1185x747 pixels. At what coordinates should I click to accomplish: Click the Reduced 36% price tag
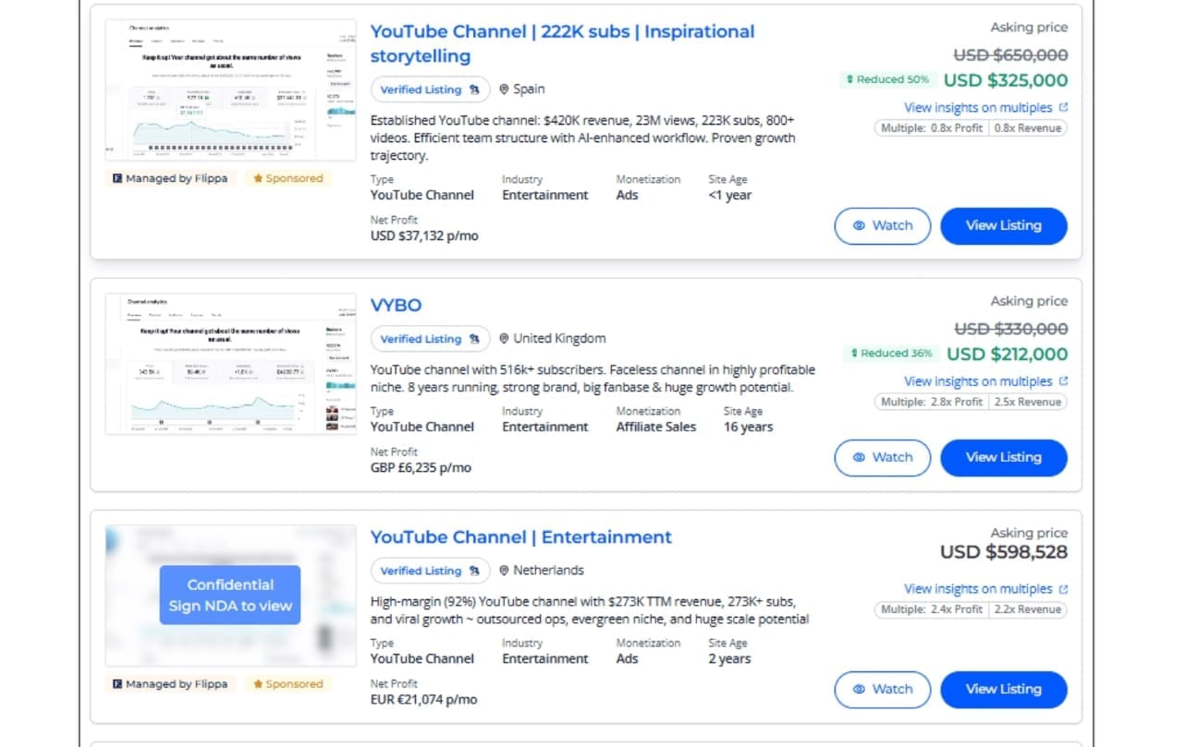pyautogui.click(x=889, y=354)
